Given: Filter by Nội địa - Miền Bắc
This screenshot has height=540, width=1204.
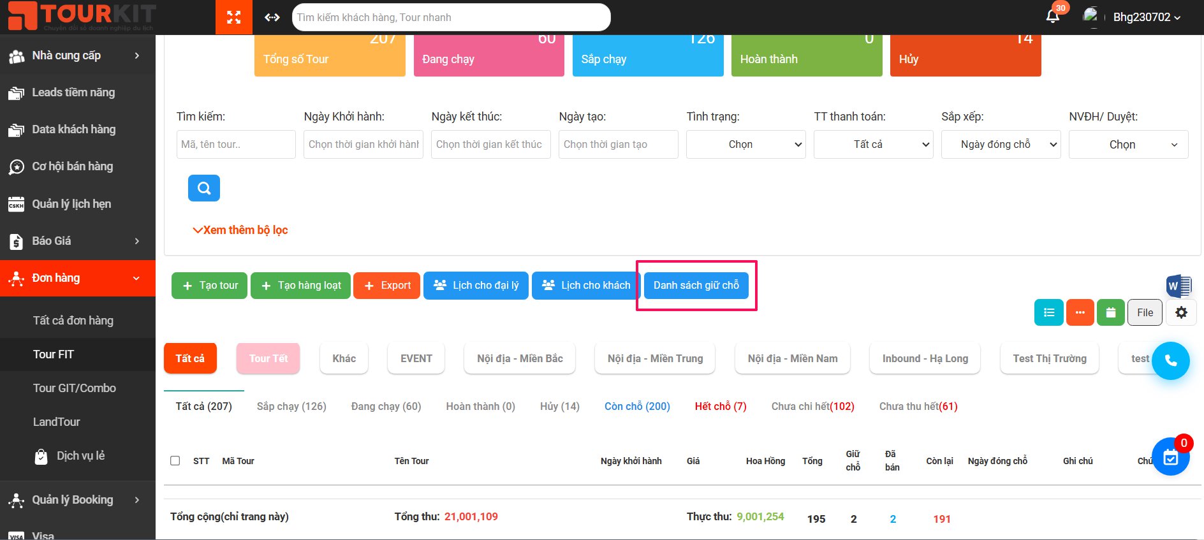Looking at the screenshot, I should click(520, 358).
